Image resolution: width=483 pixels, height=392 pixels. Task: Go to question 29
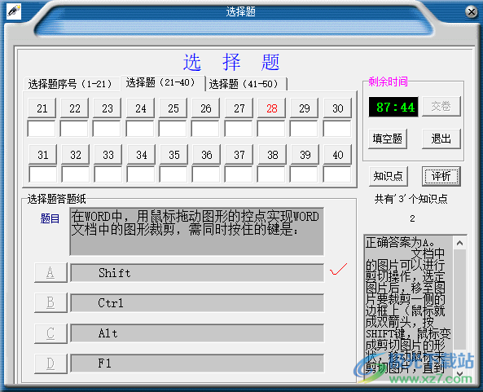point(305,108)
